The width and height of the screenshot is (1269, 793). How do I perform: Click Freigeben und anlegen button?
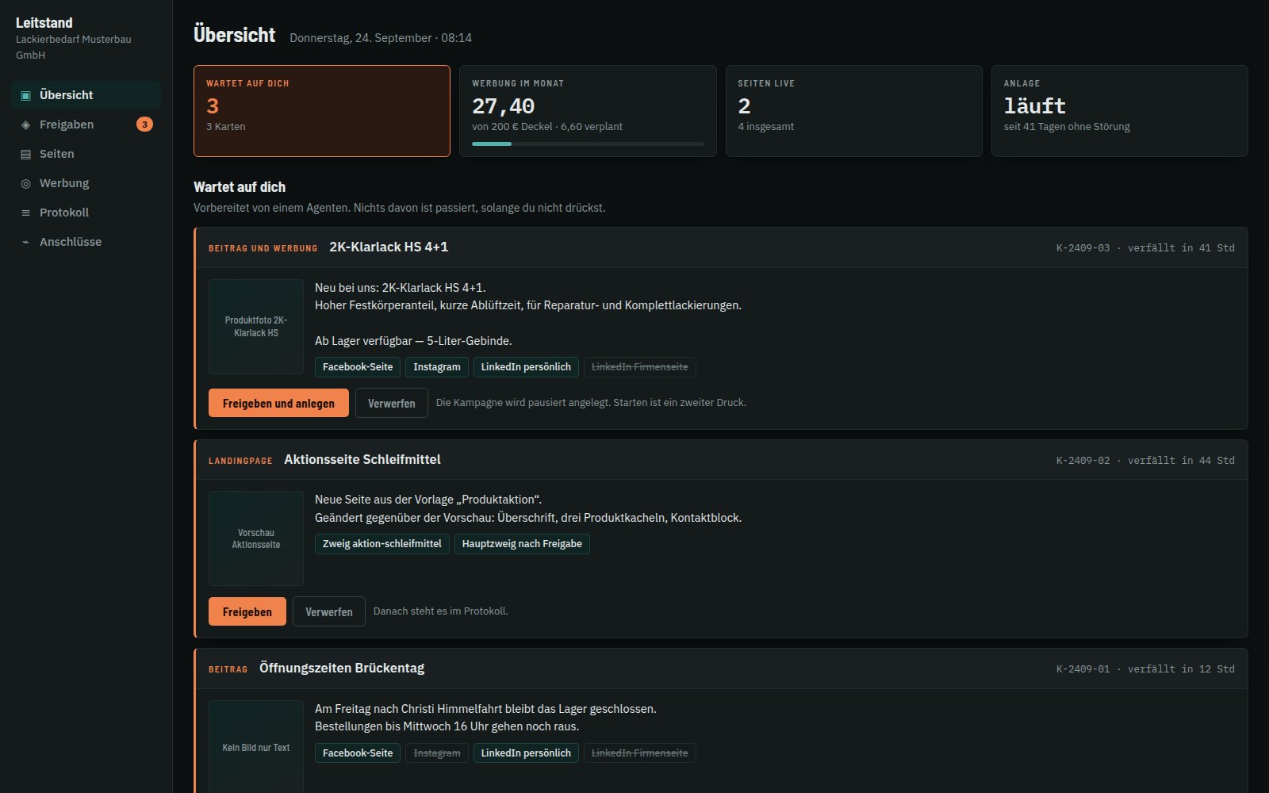[x=278, y=403]
